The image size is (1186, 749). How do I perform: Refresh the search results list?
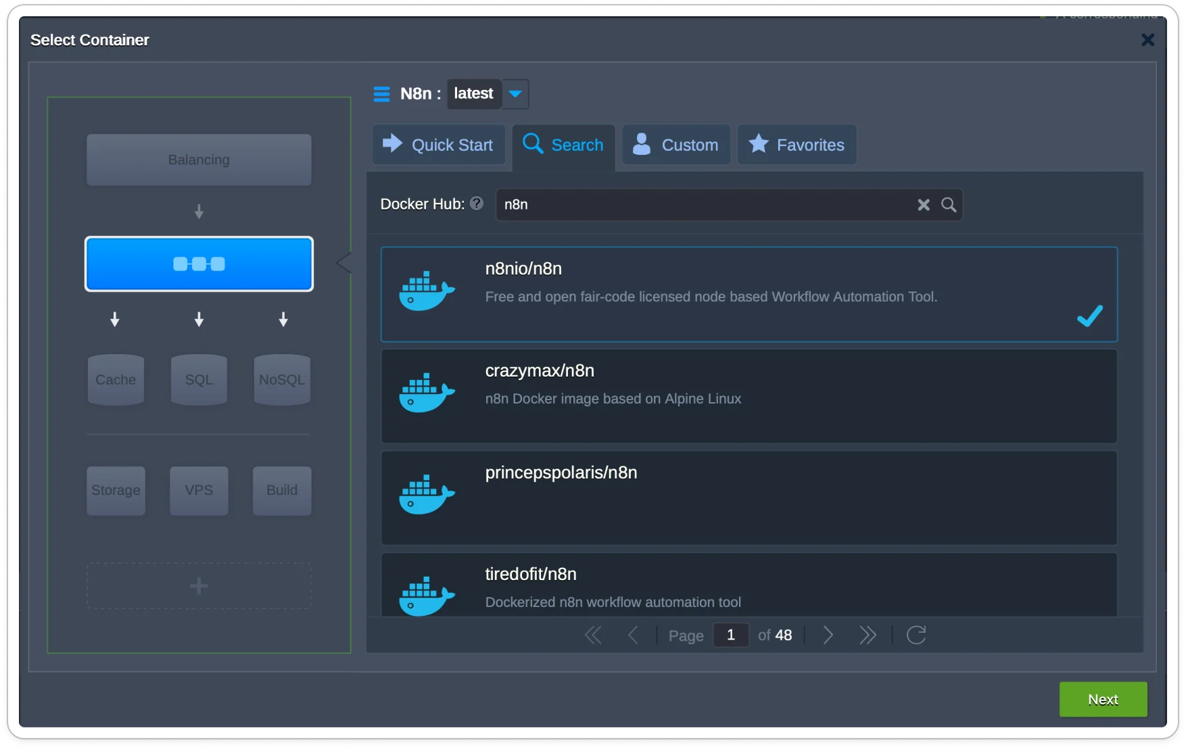[x=916, y=635]
